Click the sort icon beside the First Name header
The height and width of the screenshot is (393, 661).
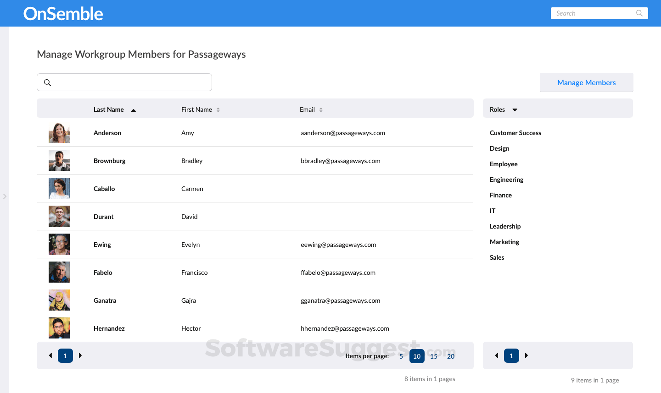pos(218,109)
